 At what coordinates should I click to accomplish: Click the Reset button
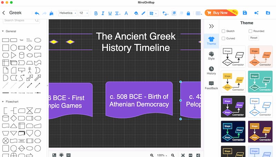(x=254, y=38)
